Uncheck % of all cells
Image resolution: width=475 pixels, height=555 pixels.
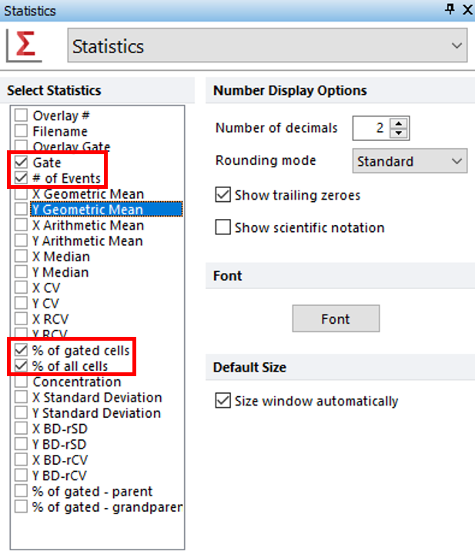(22, 365)
